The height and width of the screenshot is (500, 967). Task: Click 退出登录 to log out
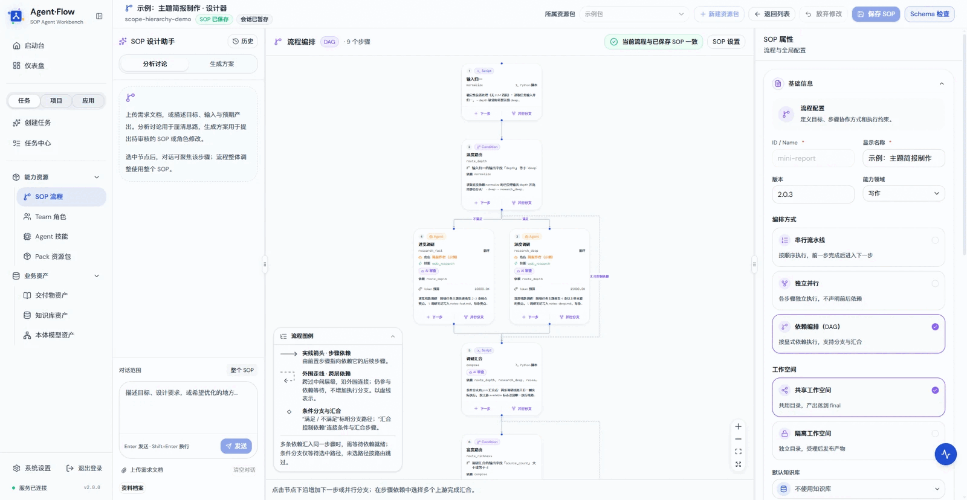pyautogui.click(x=85, y=468)
